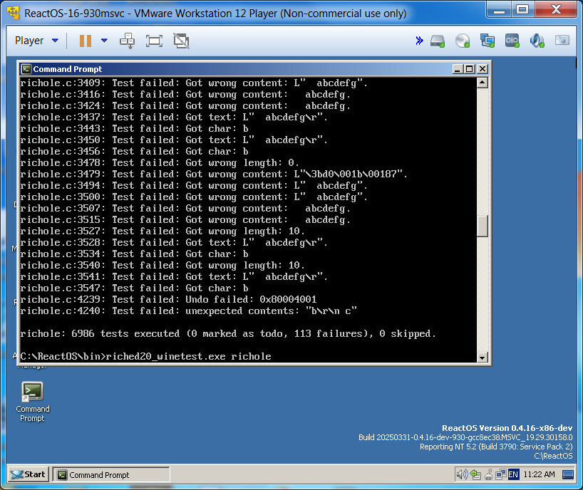Click the volume speaker tray icon
The width and height of the screenshot is (583, 490).
(462, 474)
